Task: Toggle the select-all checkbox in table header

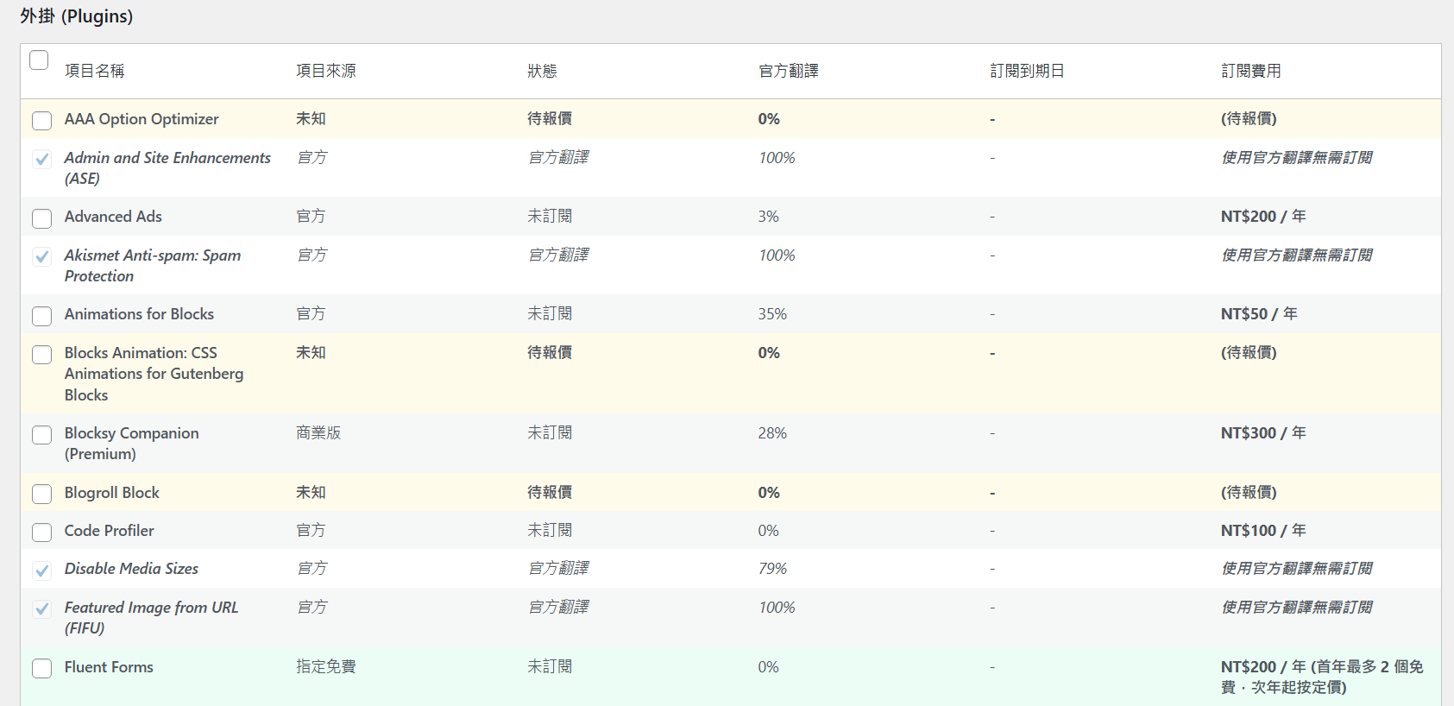Action: 39,60
